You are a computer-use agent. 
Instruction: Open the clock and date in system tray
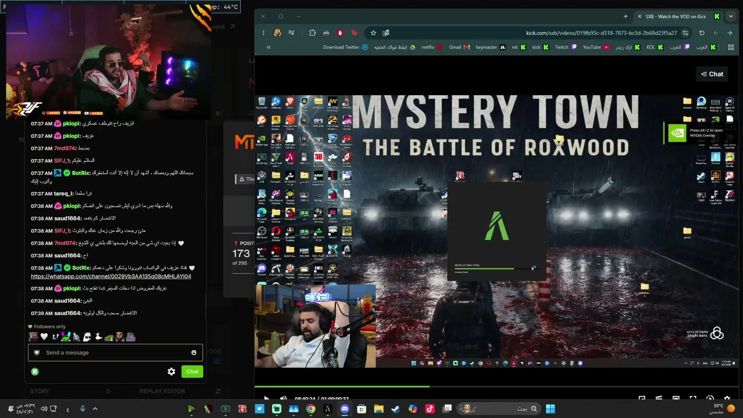pyautogui.click(x=25, y=409)
